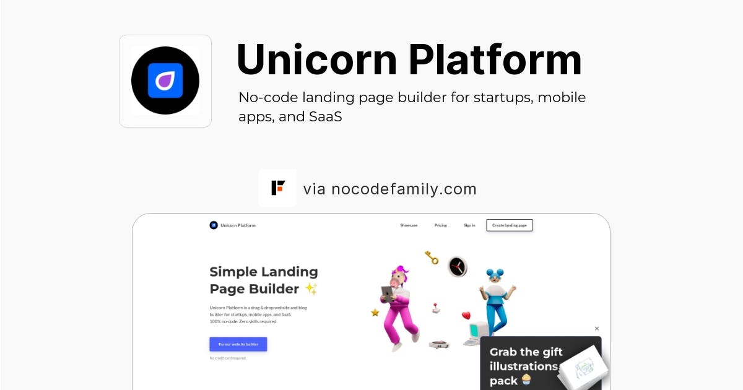Click the red heart illustration
The height and width of the screenshot is (390, 743).
(x=466, y=316)
